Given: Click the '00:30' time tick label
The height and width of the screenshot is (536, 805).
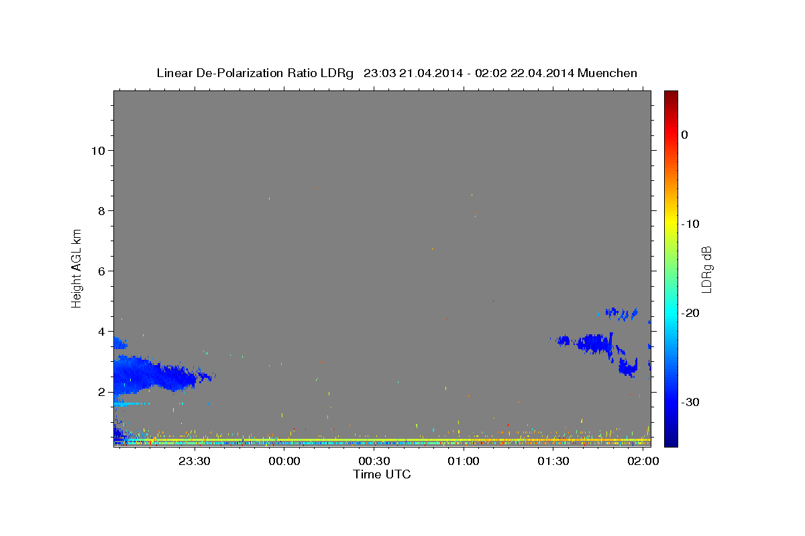Looking at the screenshot, I should coord(374,462).
